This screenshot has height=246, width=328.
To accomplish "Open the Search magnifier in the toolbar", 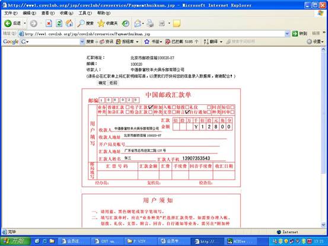I will coord(81,23).
